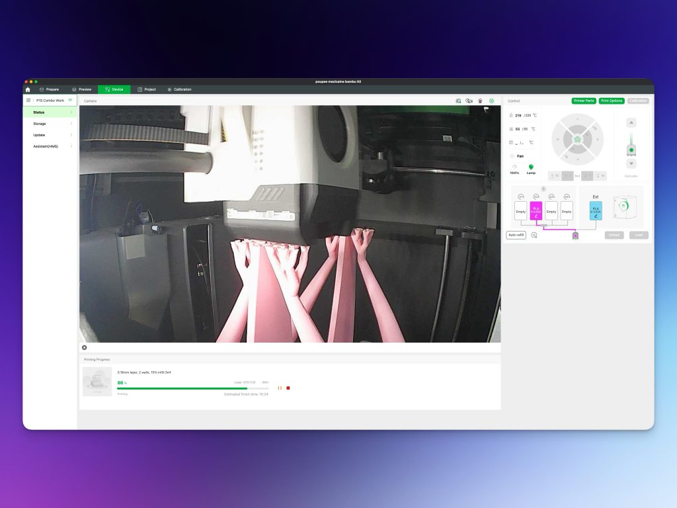Viewport: 677px width, 508px height.
Task: Stop the print with the red stop icon
Action: pyautogui.click(x=288, y=388)
